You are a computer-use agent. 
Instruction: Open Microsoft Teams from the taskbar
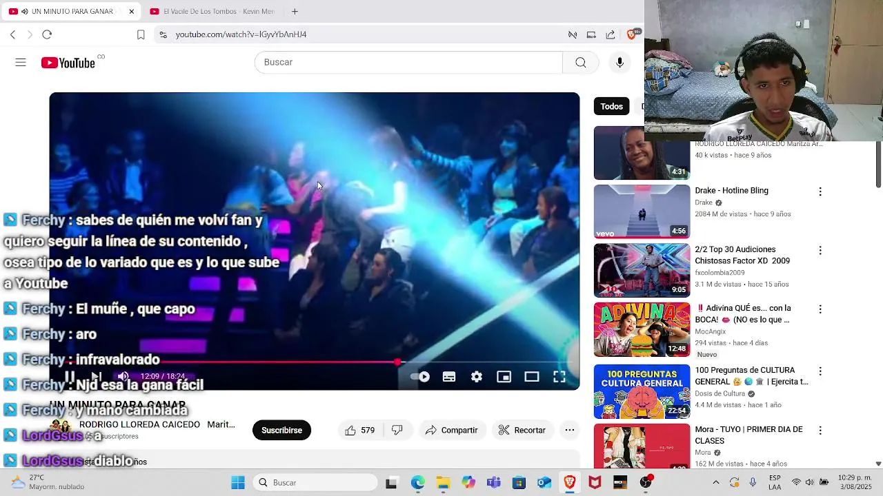point(493,483)
